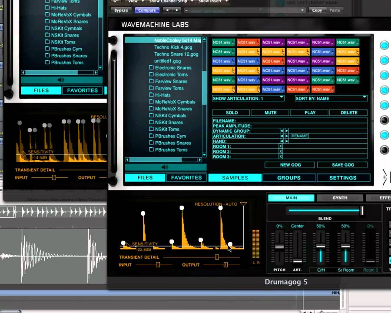
Task: Click the last red NC51.wav sample in bottom row
Action: coord(323,90)
